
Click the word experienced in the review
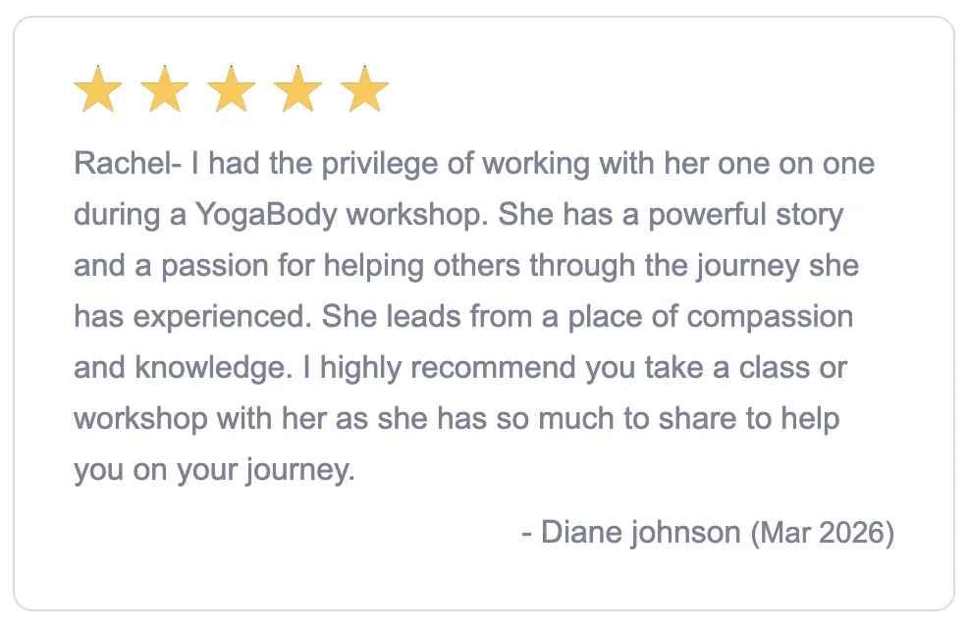click(x=223, y=318)
